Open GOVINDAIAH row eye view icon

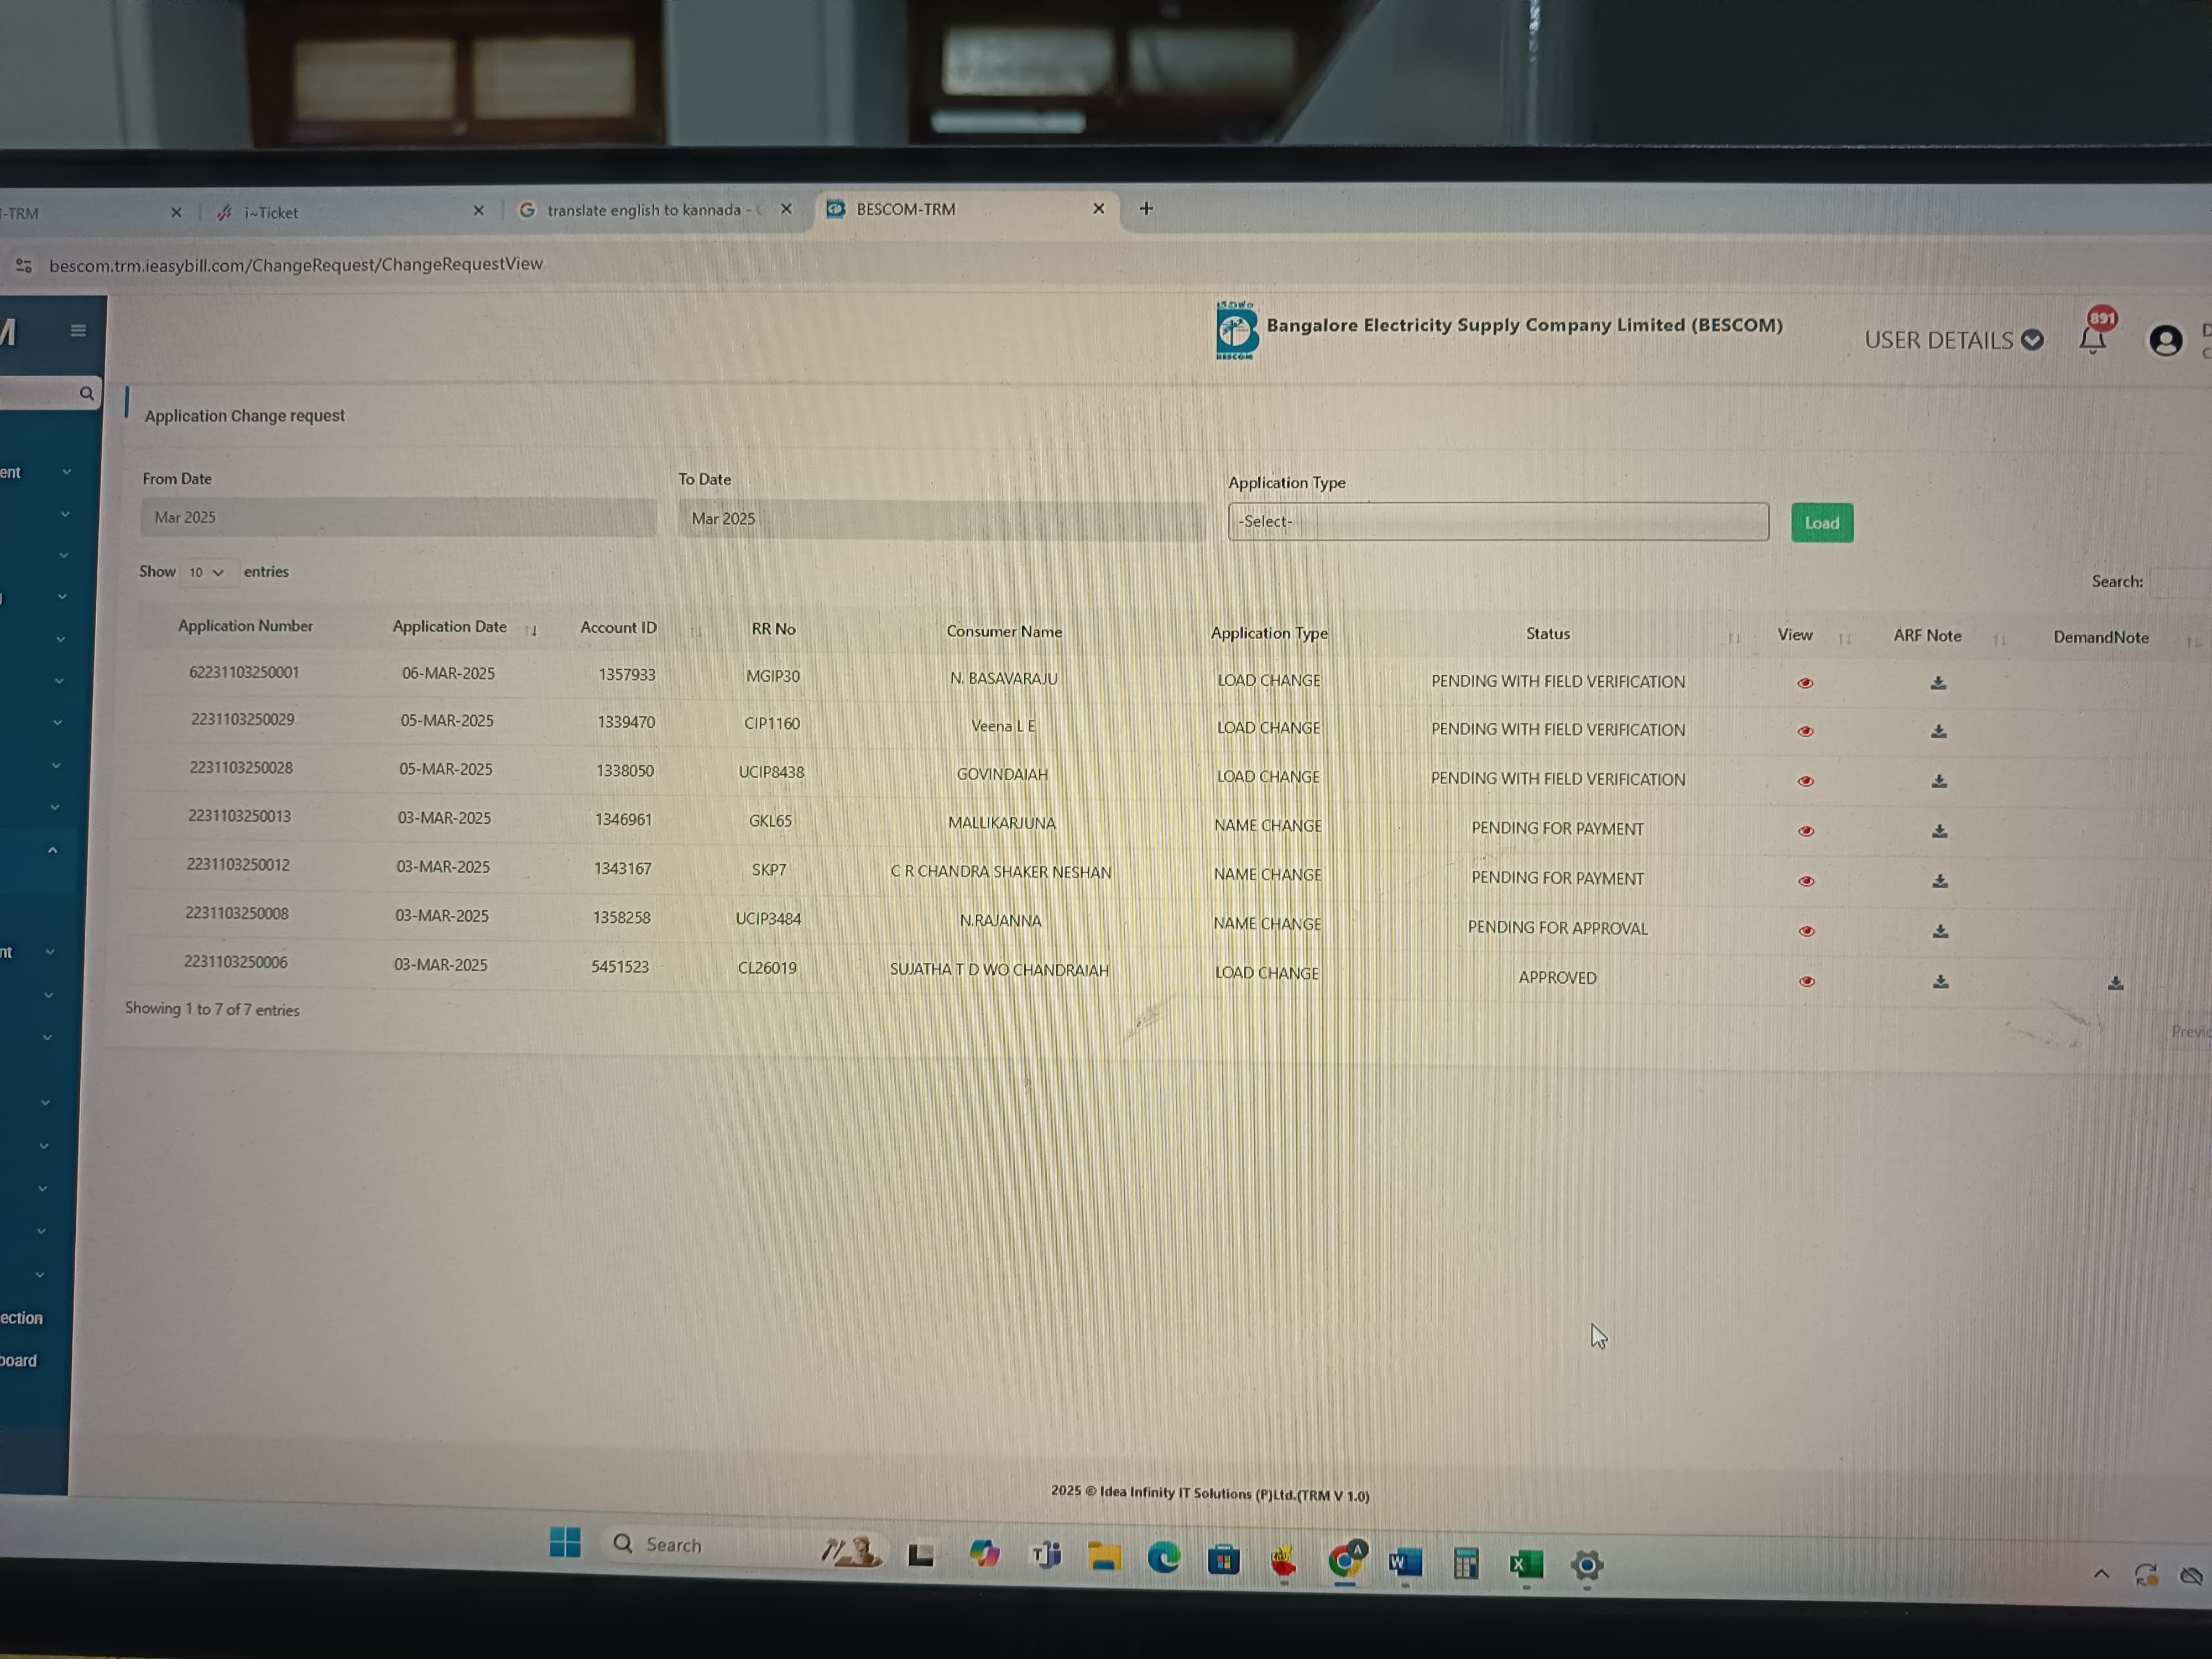[1805, 781]
